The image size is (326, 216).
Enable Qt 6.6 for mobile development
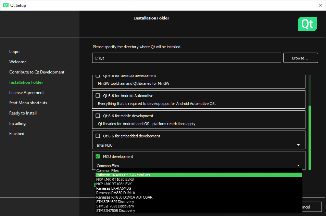tap(98, 116)
